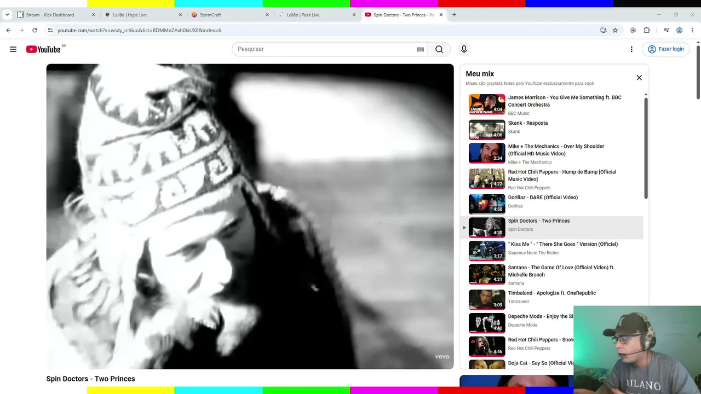Open the Depeche Mode video thumbnail
This screenshot has height=394, width=701.
487,323
